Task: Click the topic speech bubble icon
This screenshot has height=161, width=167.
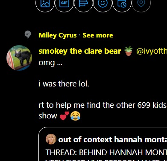Action: [x=28, y=34]
